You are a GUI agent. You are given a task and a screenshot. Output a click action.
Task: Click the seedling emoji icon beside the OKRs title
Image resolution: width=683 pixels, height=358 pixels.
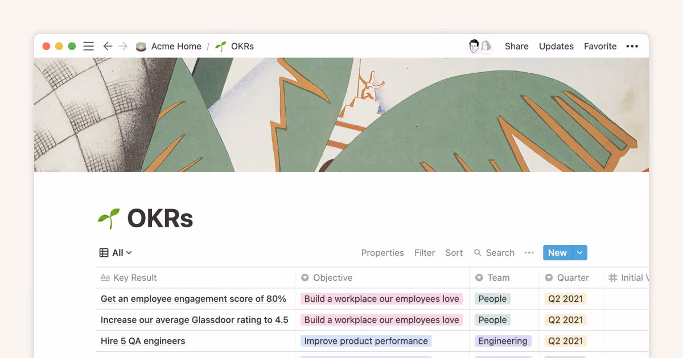[108, 218]
